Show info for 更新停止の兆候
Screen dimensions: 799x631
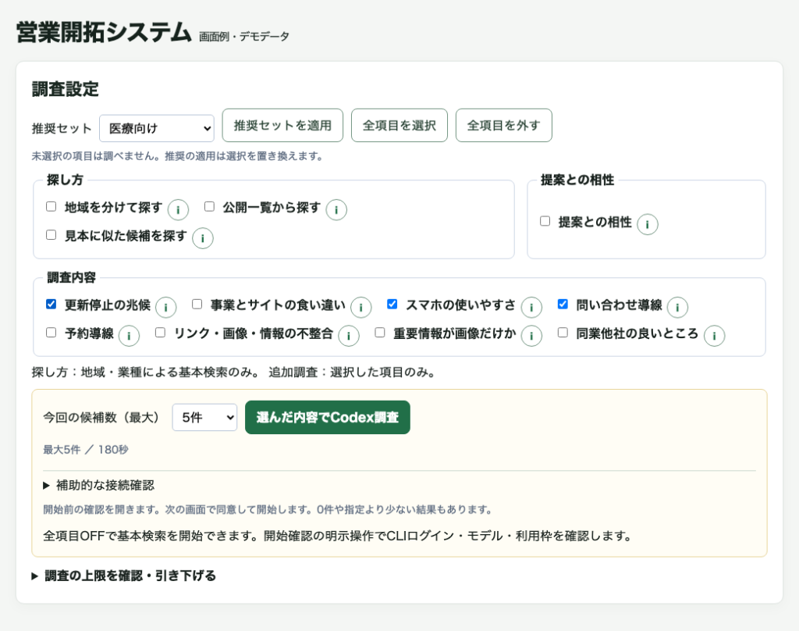tap(165, 308)
